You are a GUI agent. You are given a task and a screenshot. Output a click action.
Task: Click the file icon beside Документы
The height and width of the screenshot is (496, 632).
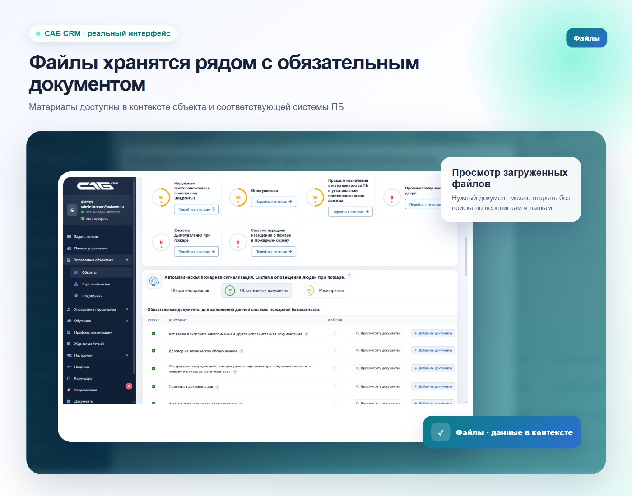69,401
